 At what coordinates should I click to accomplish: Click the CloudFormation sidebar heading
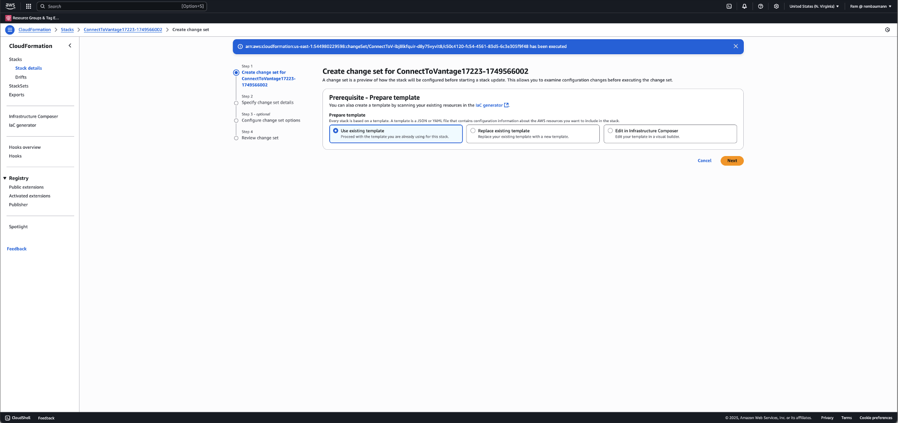pos(31,46)
